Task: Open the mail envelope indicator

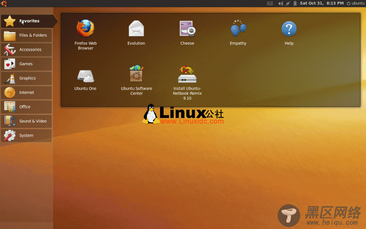Action: (x=270, y=3)
